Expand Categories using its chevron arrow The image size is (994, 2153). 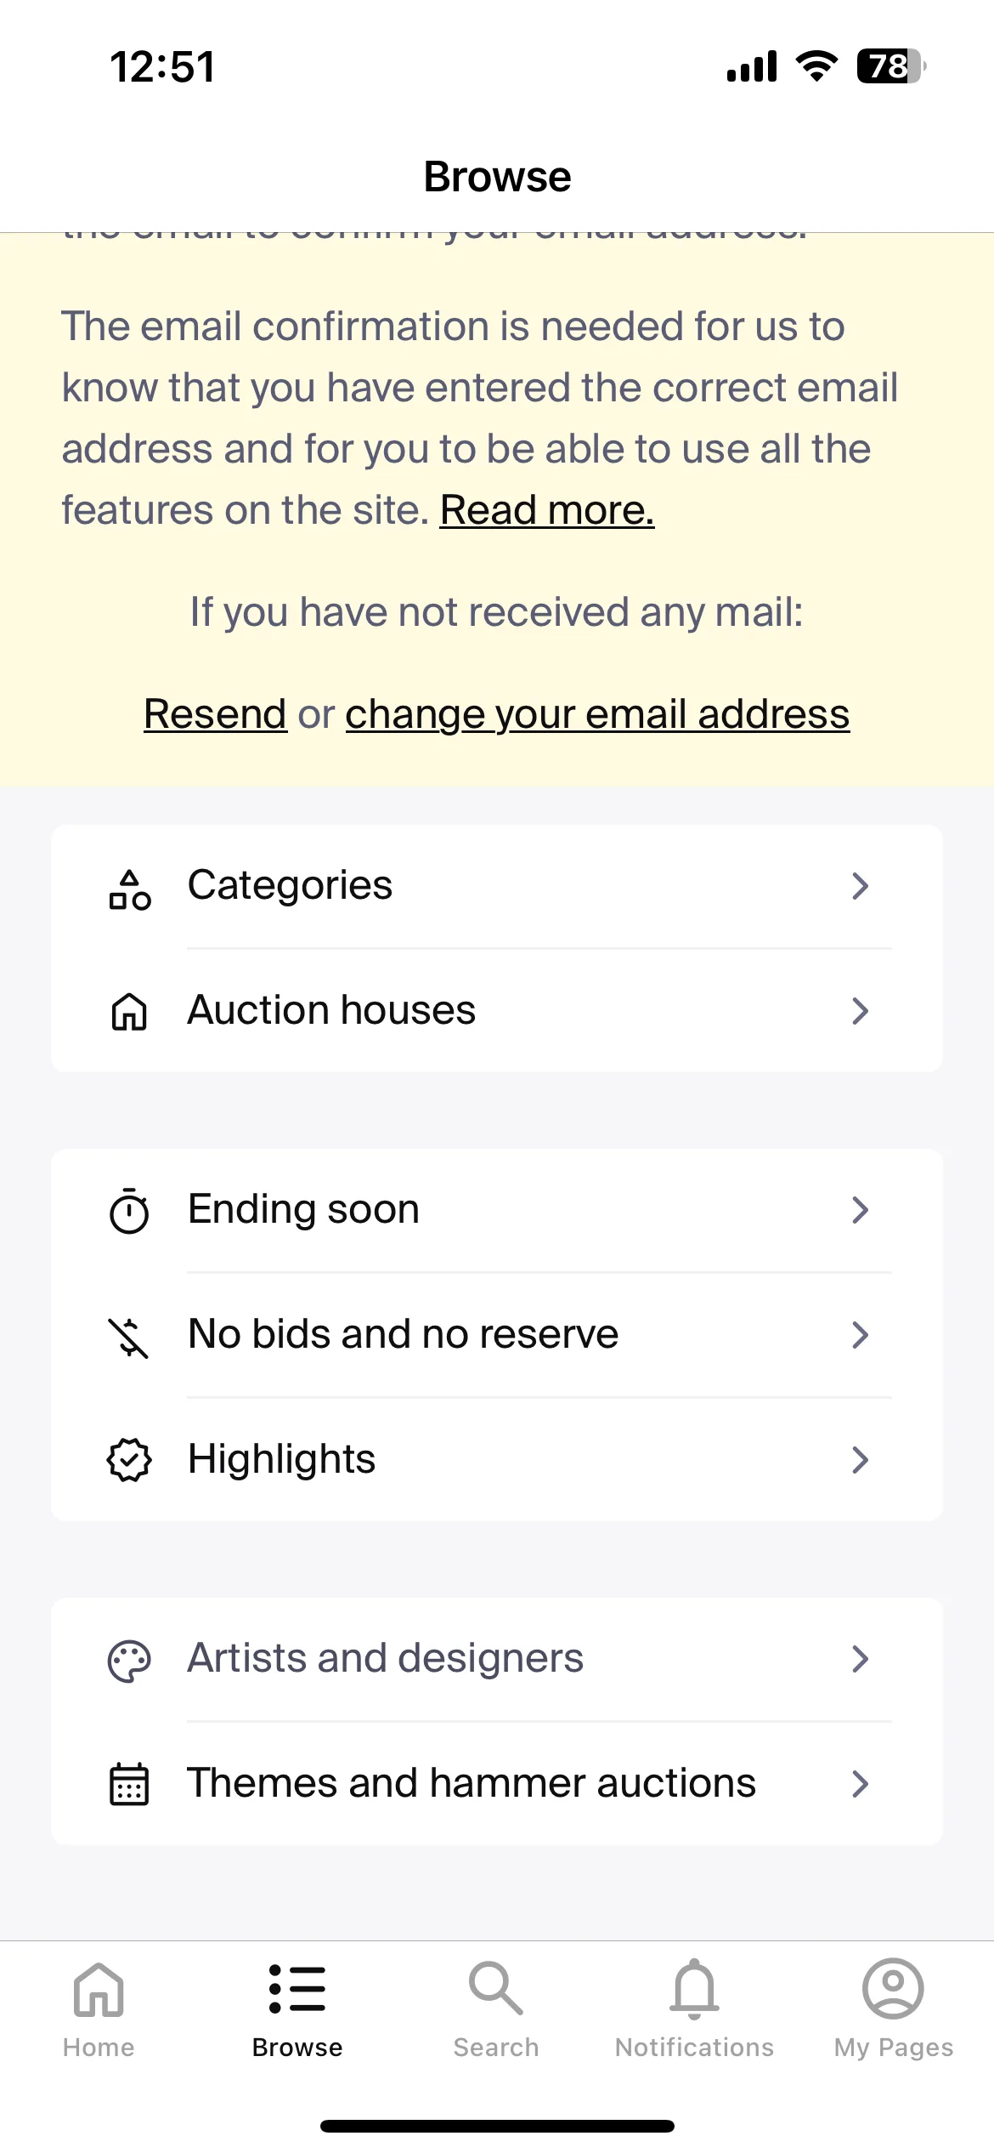(x=861, y=886)
